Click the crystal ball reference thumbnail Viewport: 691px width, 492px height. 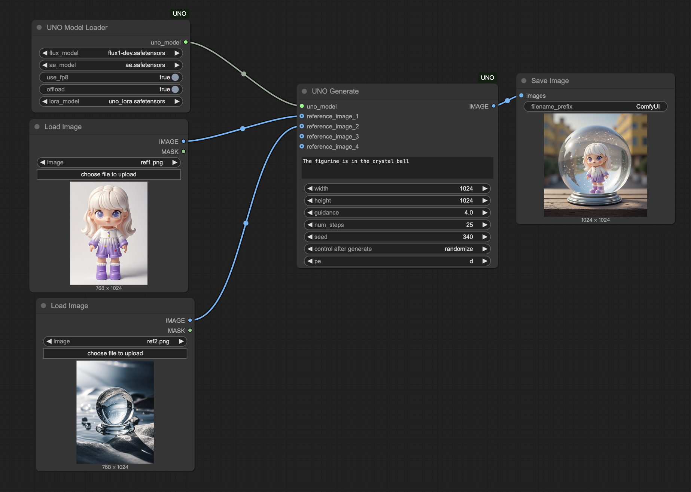click(115, 412)
